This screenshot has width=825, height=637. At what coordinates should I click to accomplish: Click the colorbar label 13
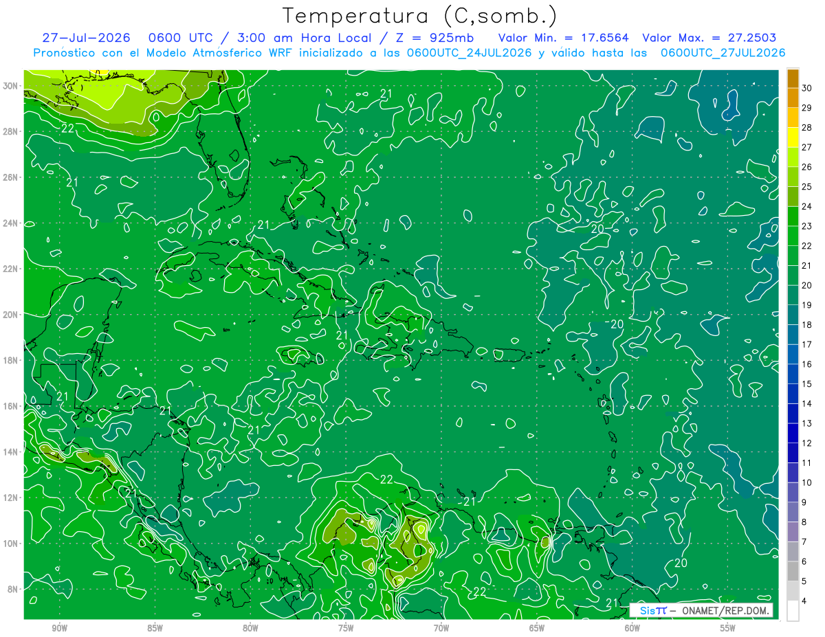pyautogui.click(x=808, y=423)
